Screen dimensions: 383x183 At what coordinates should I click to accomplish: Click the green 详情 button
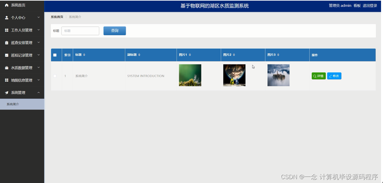318,76
